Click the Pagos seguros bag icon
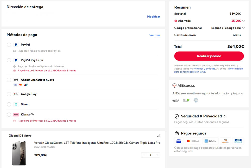This screenshot has width=251, height=168. [x=176, y=133]
